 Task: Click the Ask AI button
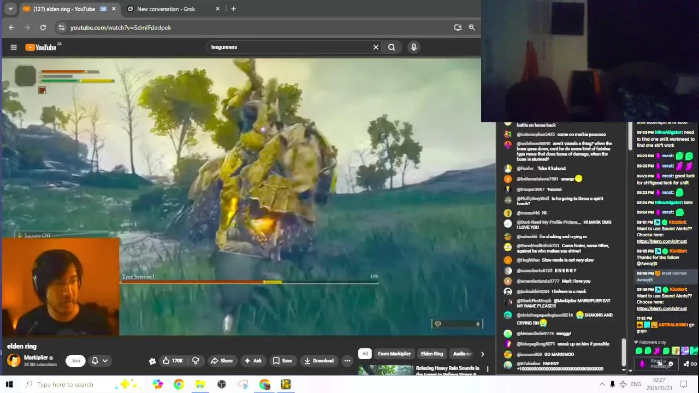253,361
